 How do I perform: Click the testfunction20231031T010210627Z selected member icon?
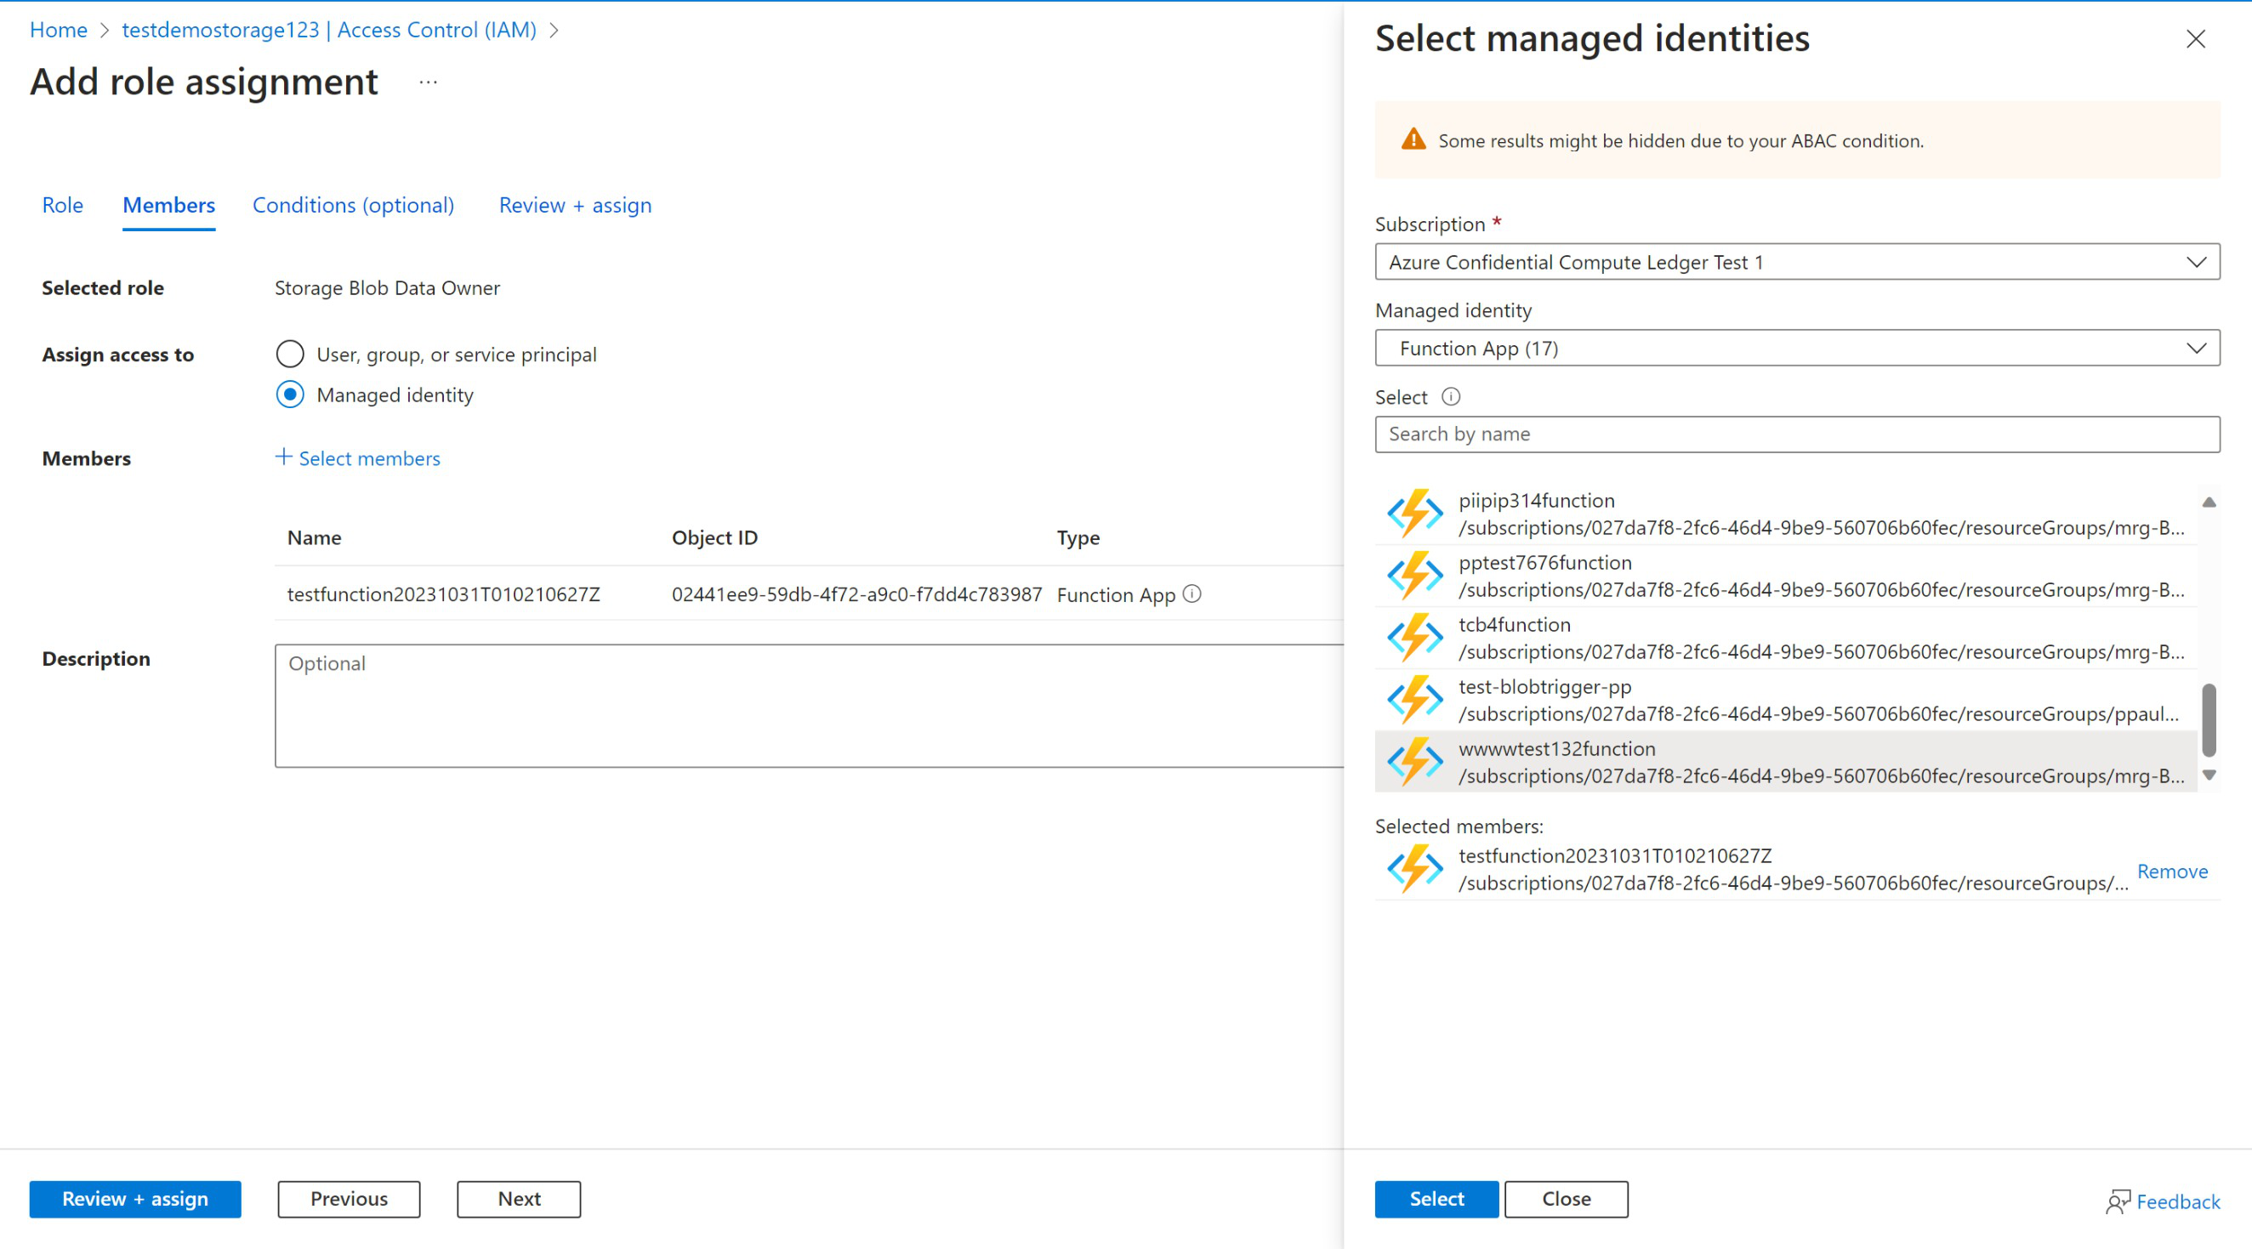pos(1411,871)
